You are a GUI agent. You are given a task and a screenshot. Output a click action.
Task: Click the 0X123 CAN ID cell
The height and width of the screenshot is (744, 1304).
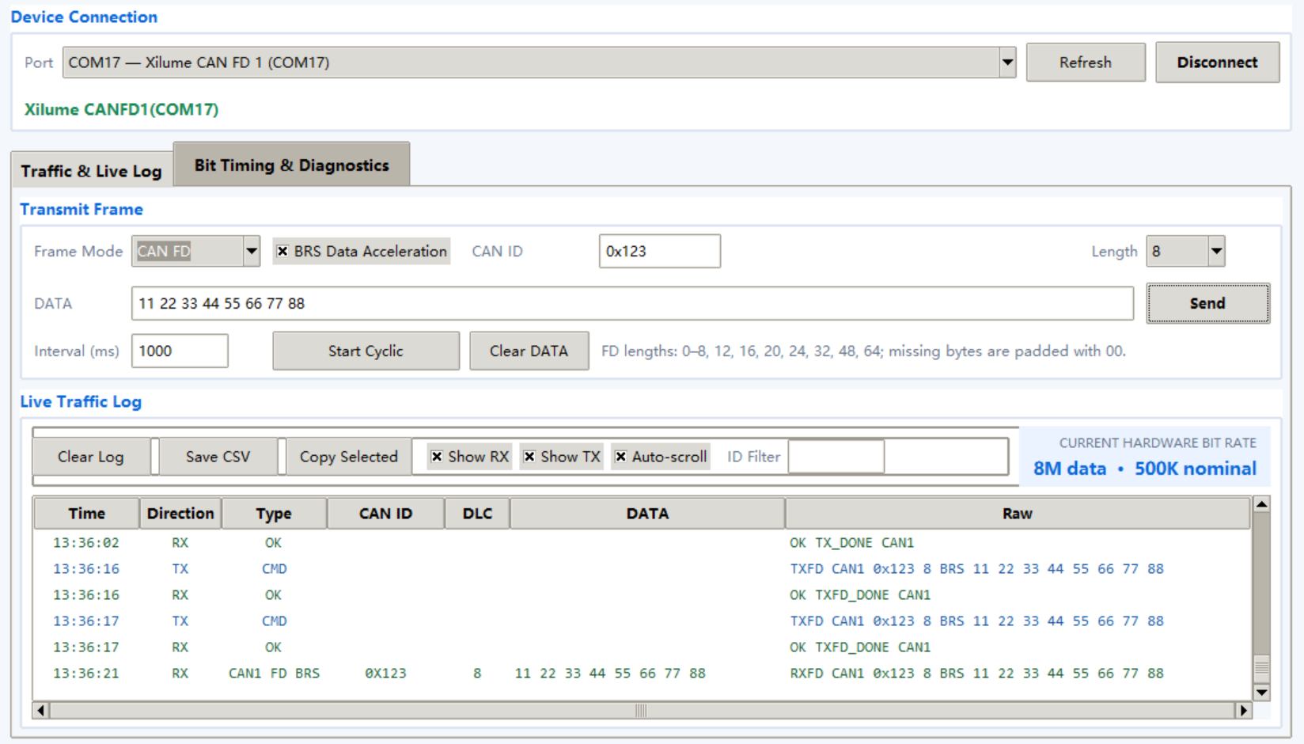pyautogui.click(x=385, y=674)
